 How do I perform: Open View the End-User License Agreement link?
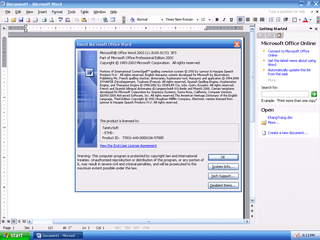(x=128, y=146)
